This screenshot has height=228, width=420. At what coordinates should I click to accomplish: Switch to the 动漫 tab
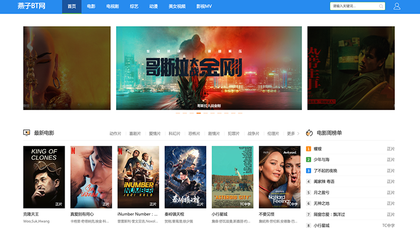tap(153, 6)
